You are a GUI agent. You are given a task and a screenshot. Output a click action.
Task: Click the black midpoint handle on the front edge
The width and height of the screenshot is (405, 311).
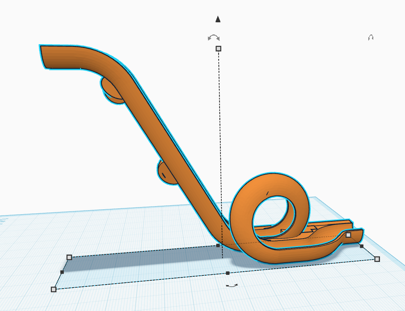228,273
